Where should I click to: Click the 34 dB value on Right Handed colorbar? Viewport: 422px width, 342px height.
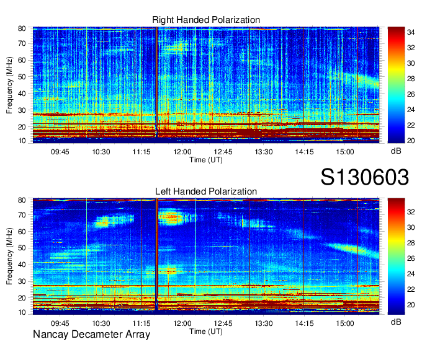(411, 32)
